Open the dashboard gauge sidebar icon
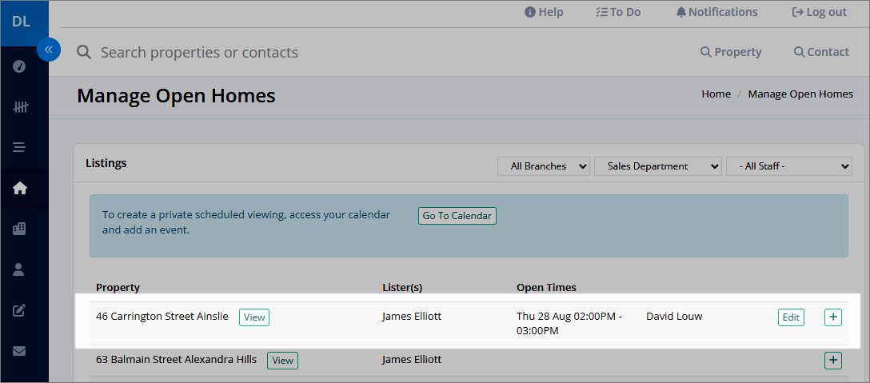Image resolution: width=870 pixels, height=383 pixels. pyautogui.click(x=19, y=66)
